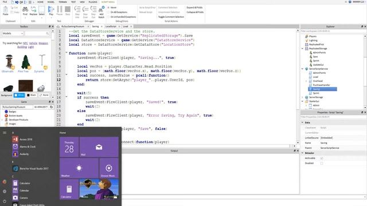Collapse StarterGui in Explorer

[302, 101]
